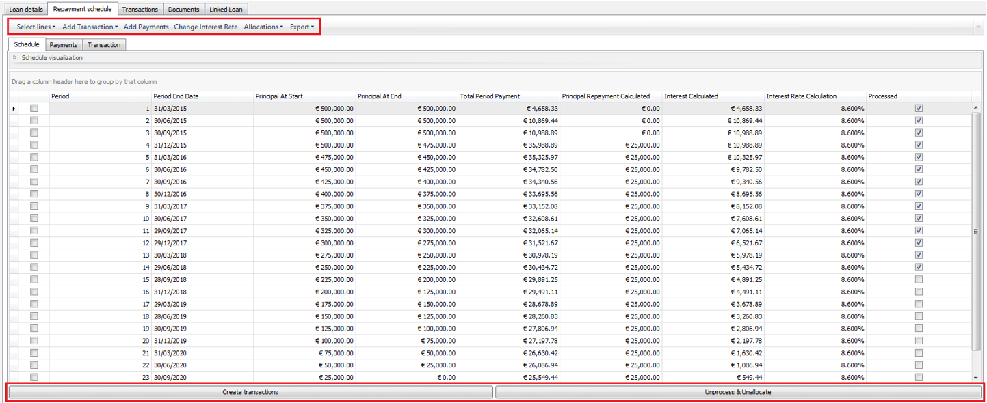The height and width of the screenshot is (403, 987).
Task: Check the Processed box for period 15
Action: (919, 280)
